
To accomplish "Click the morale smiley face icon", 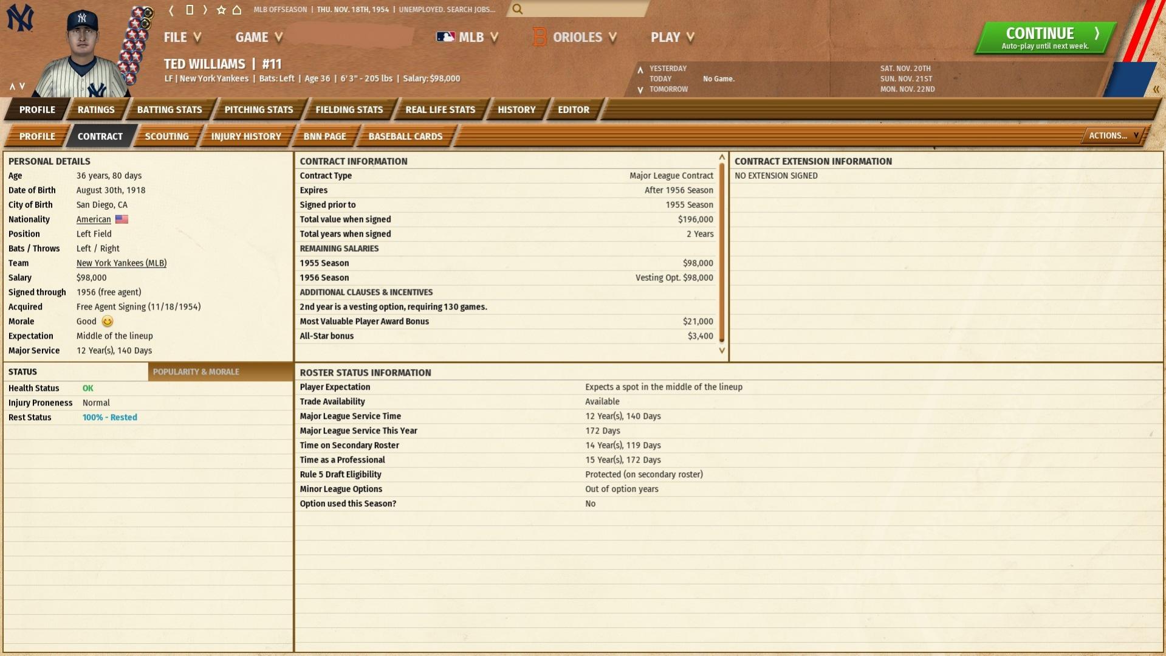I will click(x=108, y=322).
